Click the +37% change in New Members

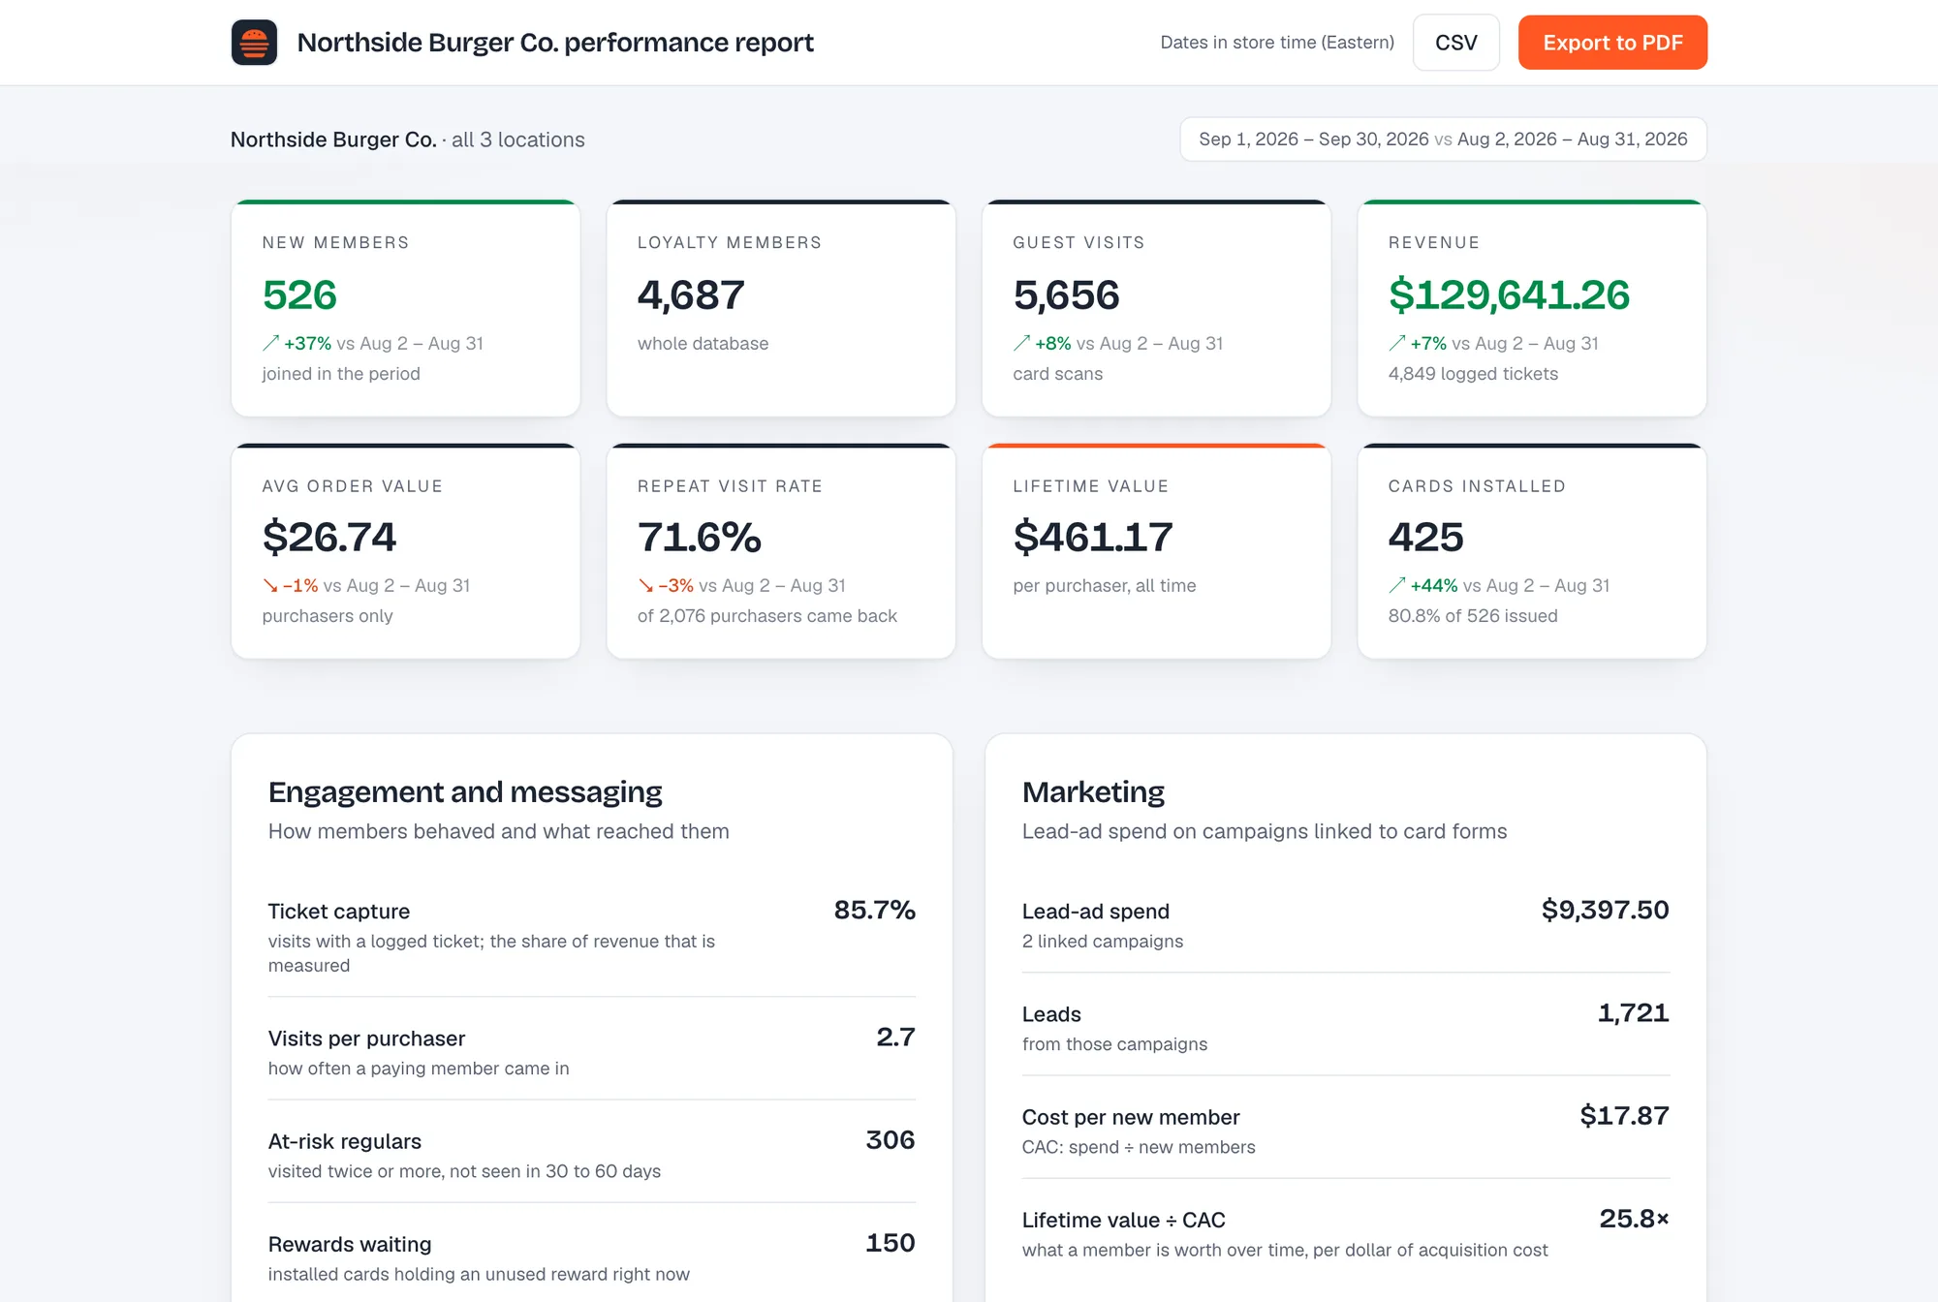(x=307, y=343)
